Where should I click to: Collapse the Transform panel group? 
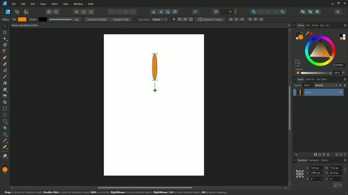[x=295, y=160]
